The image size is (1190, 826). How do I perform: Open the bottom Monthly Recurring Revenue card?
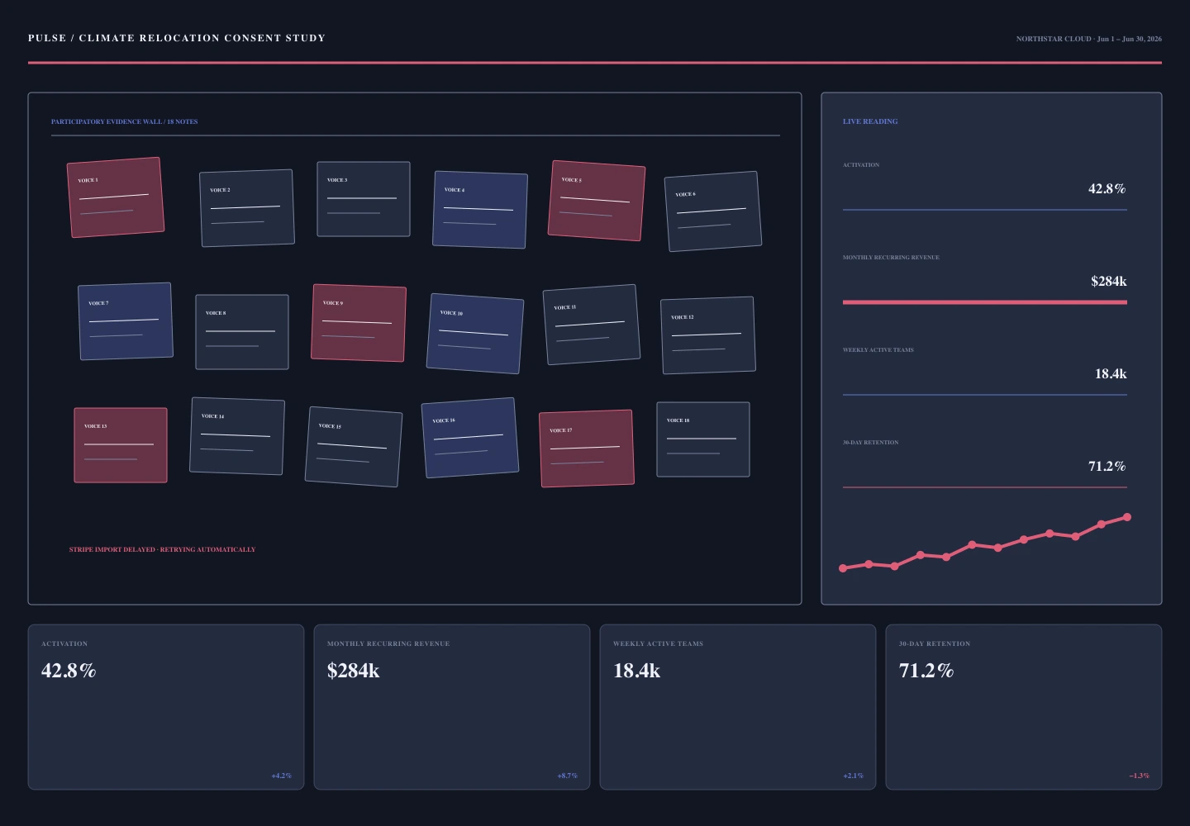tap(452, 707)
